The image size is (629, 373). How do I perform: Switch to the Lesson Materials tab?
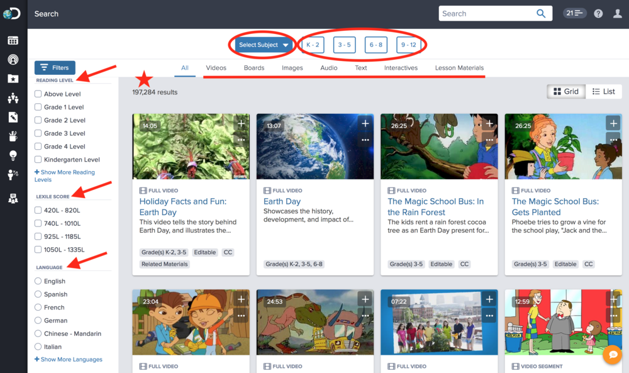[x=459, y=68]
